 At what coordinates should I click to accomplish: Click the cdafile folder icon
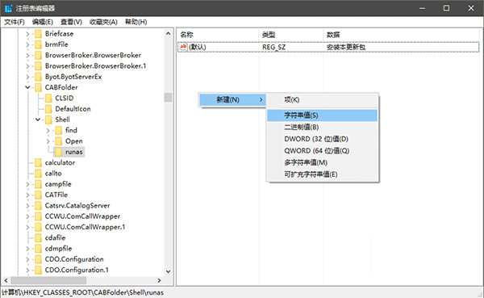click(38, 238)
